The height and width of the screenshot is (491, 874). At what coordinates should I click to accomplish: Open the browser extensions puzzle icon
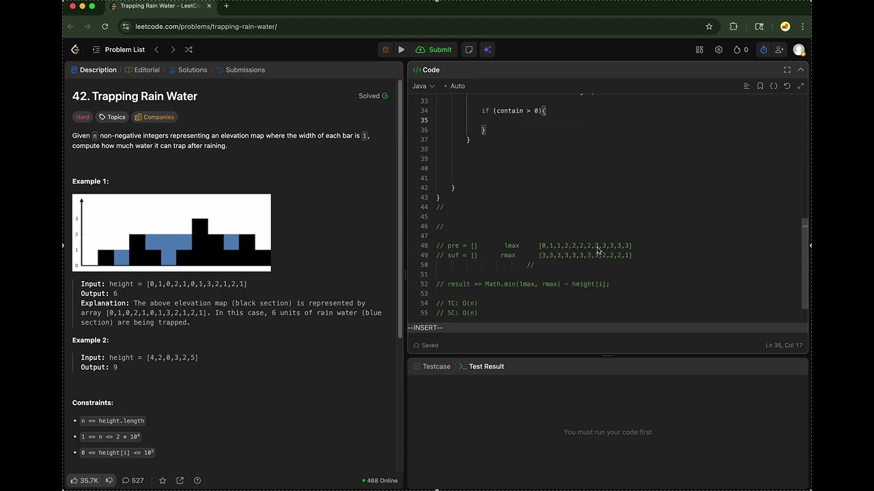(733, 27)
